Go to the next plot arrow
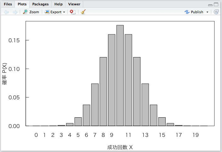The image size is (222, 152). pos(15,12)
